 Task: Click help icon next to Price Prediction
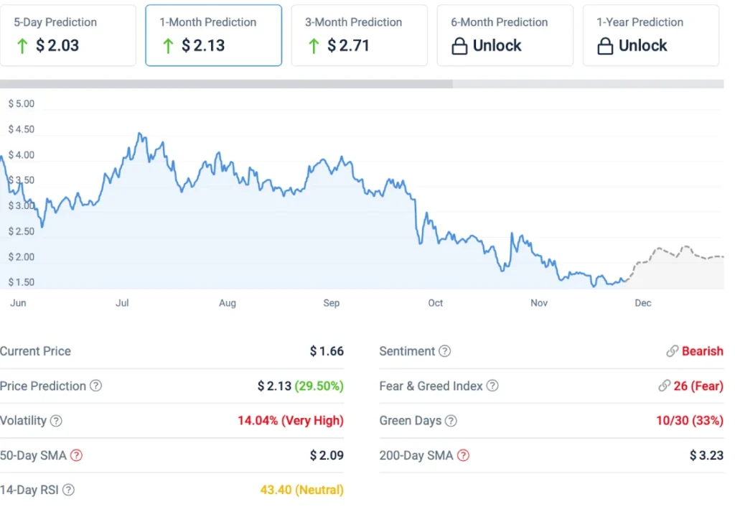coord(95,386)
